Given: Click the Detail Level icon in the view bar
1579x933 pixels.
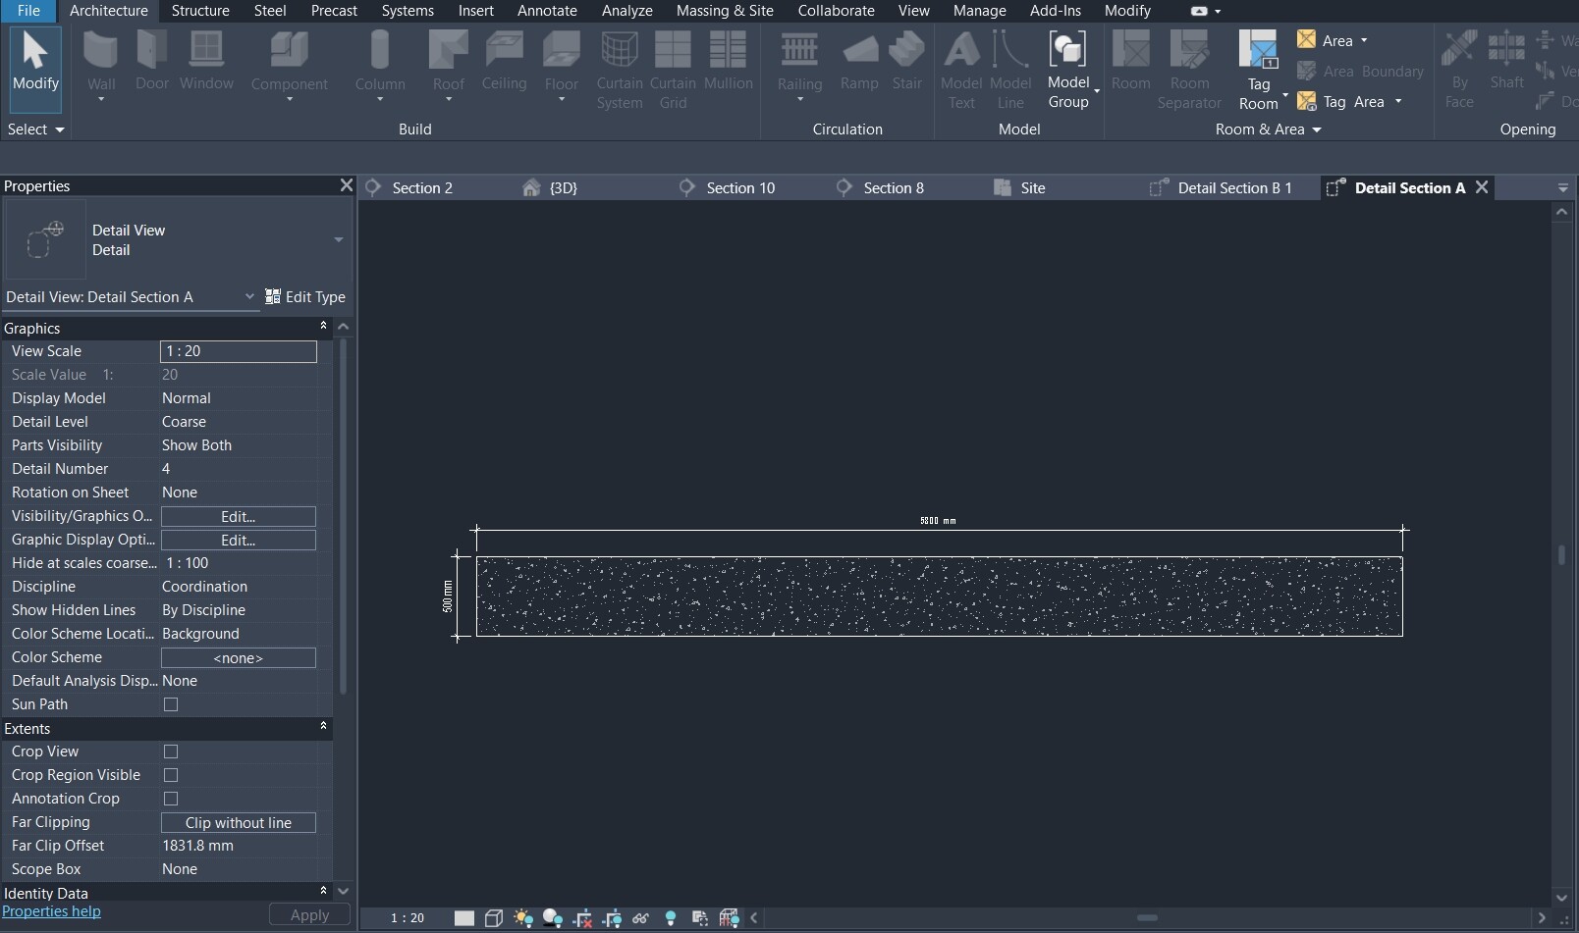Looking at the screenshot, I should click(464, 918).
